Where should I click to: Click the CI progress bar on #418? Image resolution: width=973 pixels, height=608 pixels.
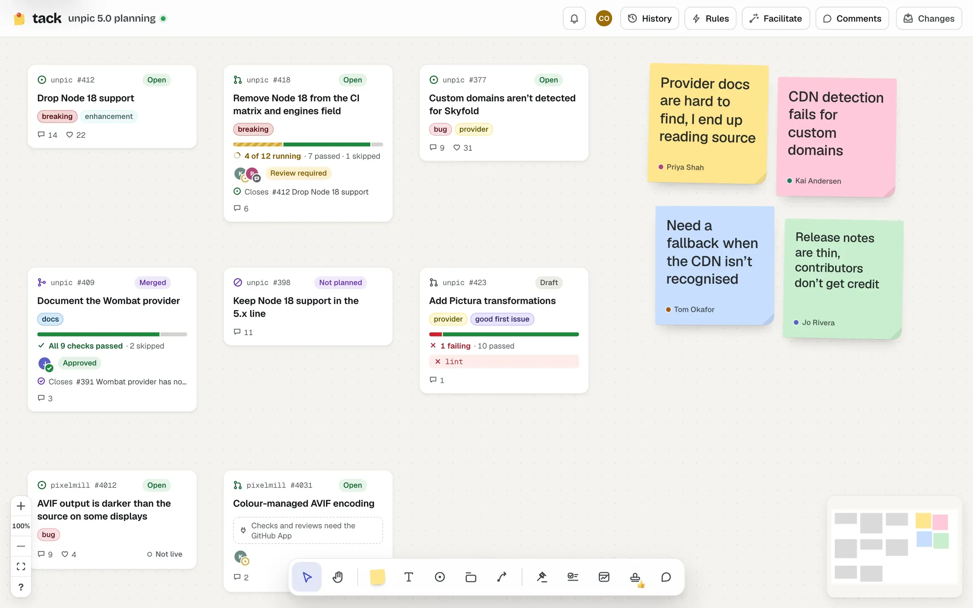[308, 144]
